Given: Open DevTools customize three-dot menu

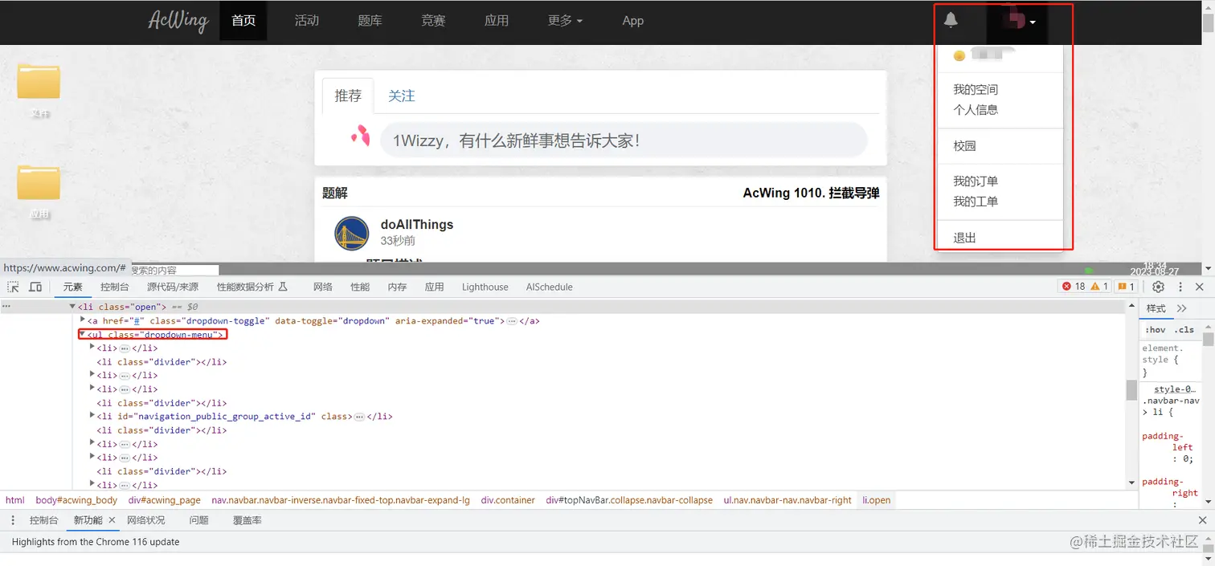Looking at the screenshot, I should click(1180, 287).
